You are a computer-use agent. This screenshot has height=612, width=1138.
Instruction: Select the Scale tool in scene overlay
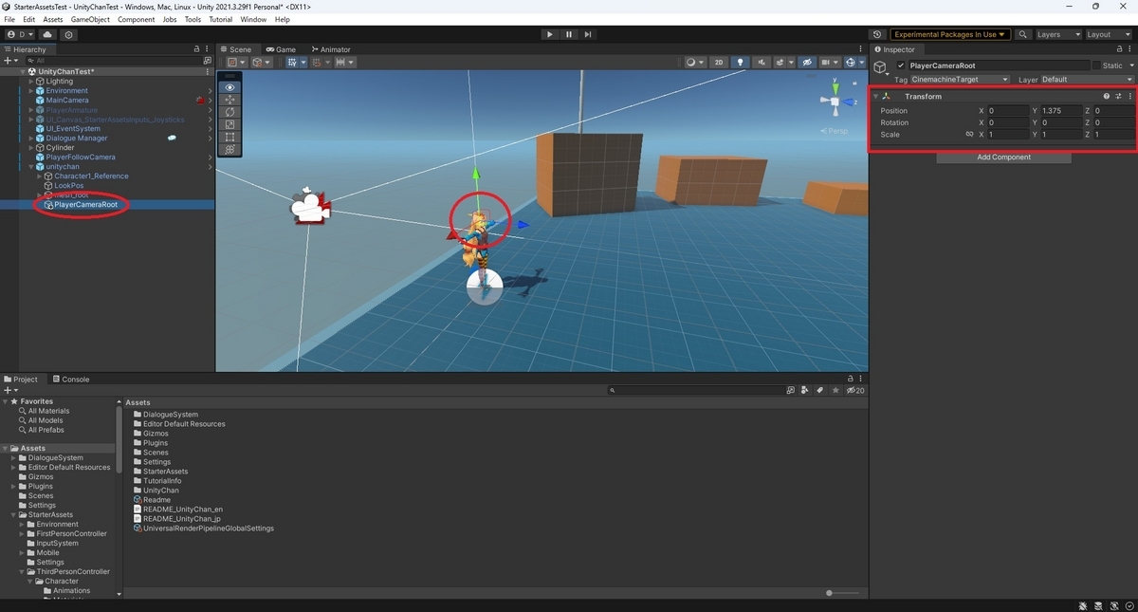(229, 124)
